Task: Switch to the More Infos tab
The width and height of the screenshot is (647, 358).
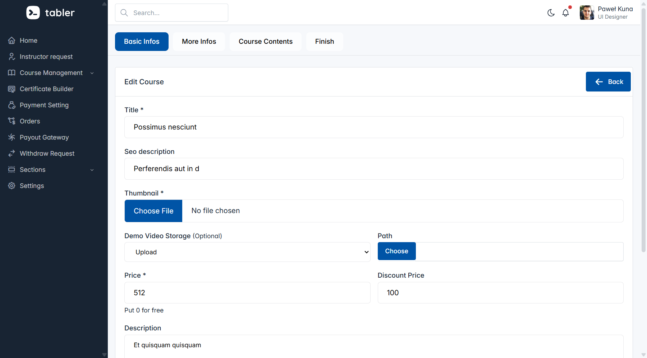Action: click(199, 42)
